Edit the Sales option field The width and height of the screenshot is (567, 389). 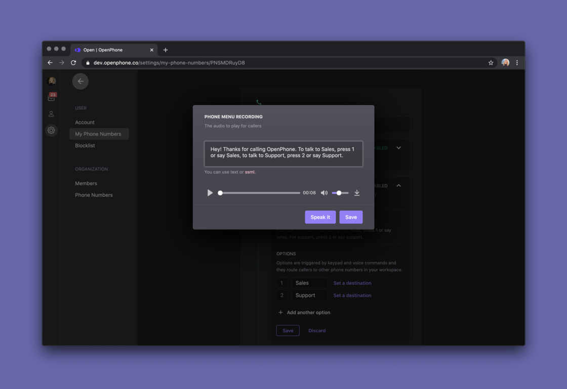309,283
